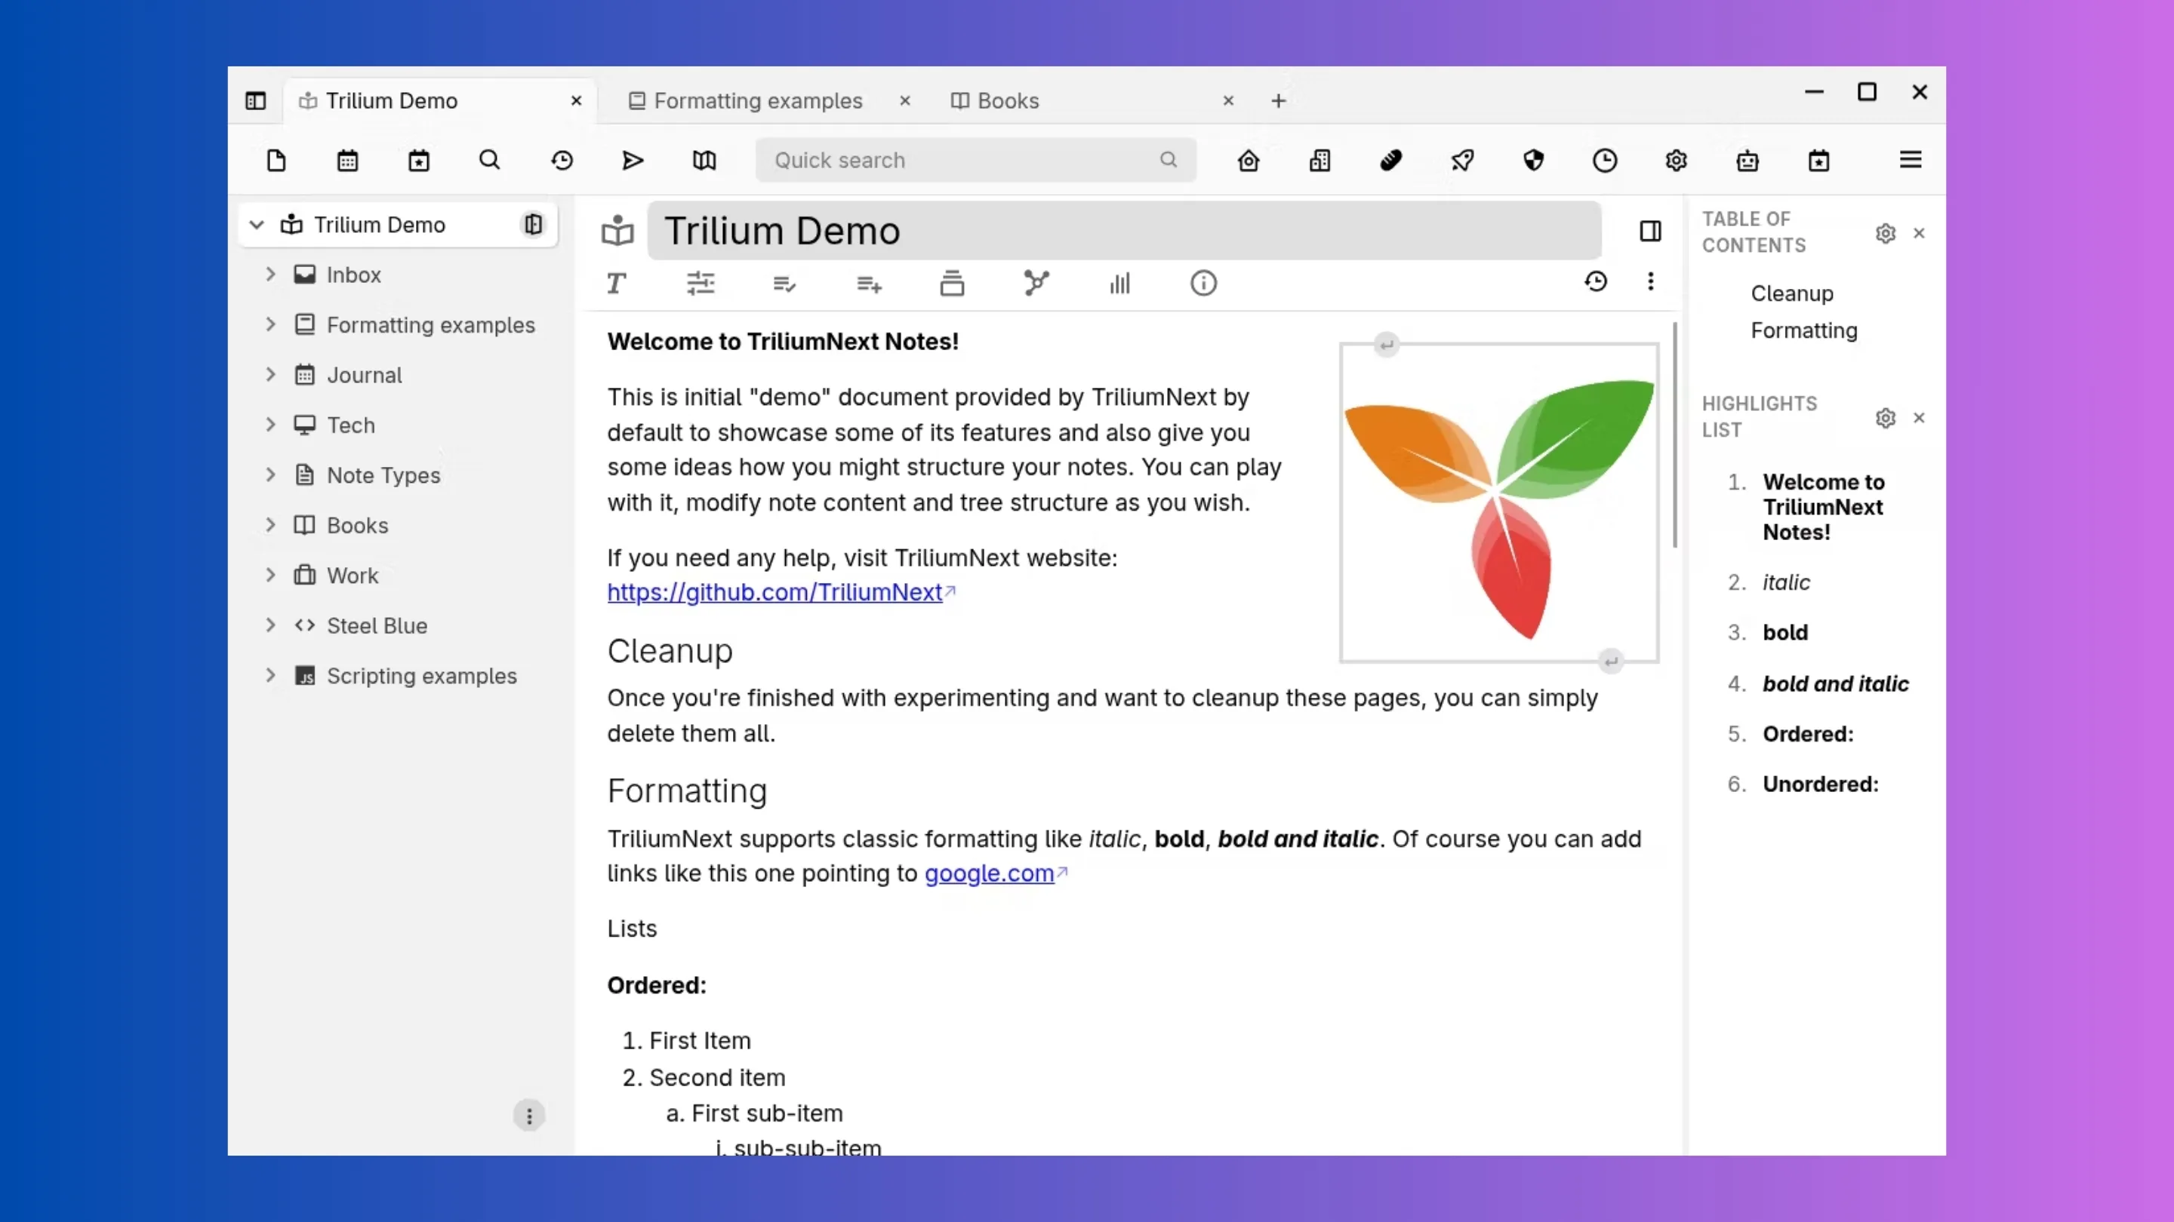
Task: Open Table of Contents settings gear
Action: (1886, 234)
